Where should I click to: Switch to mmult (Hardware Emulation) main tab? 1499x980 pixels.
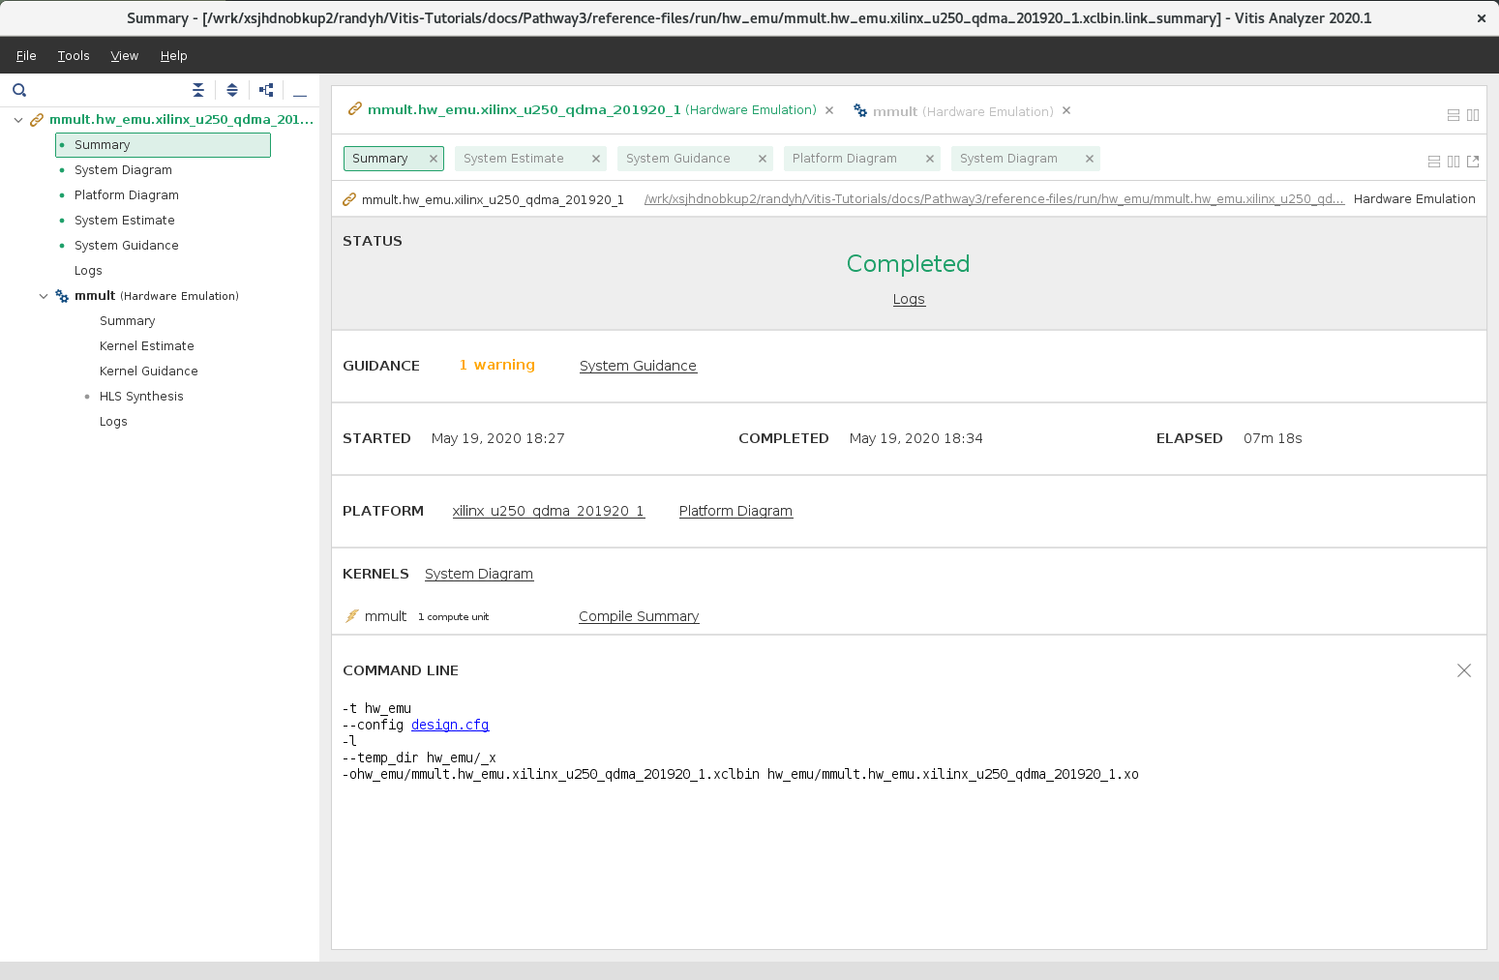click(x=963, y=111)
